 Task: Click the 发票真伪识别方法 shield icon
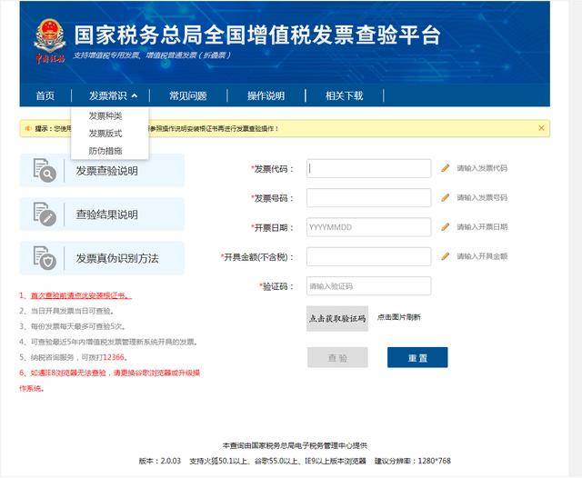[x=45, y=258]
